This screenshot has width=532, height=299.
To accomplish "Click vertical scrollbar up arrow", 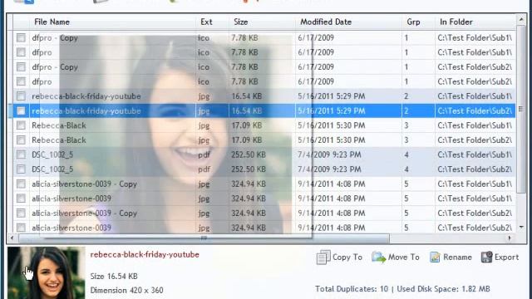I will [x=521, y=20].
